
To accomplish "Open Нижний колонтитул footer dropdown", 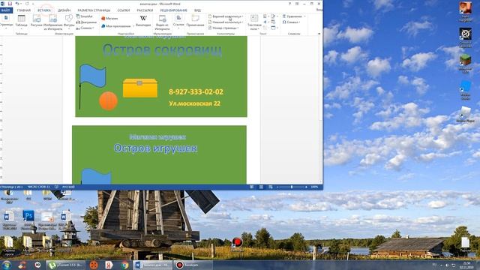I will coord(226,22).
